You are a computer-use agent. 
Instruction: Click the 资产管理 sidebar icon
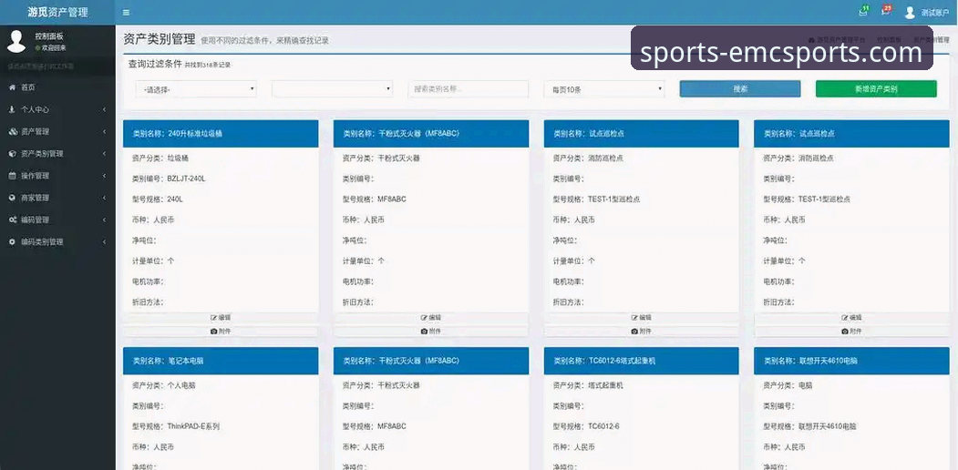(x=13, y=131)
